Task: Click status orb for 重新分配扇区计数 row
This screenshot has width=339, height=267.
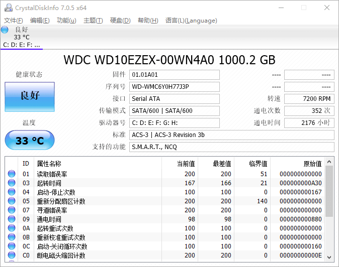Action: coord(12,201)
